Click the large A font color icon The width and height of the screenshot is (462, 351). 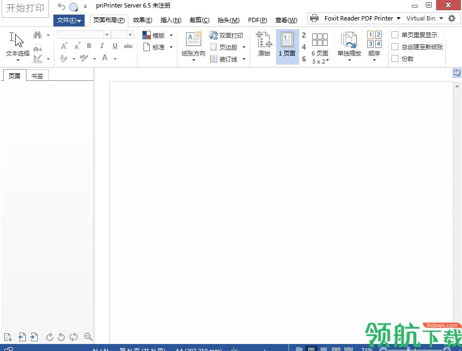[x=105, y=58]
